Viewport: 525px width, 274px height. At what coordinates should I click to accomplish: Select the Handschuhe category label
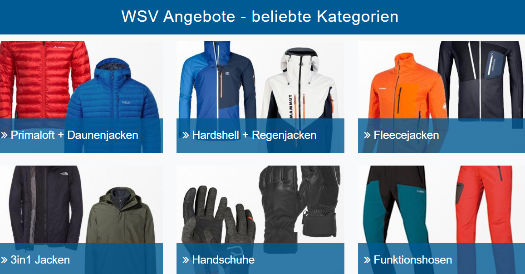[223, 260]
